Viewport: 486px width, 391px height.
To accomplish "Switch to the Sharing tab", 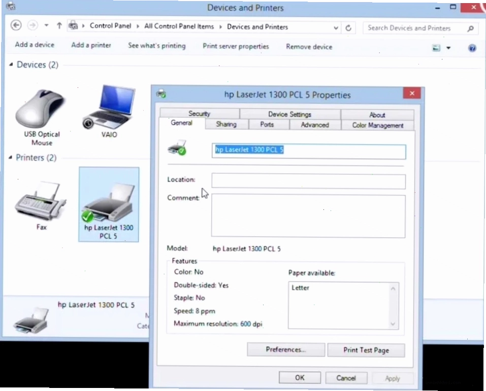I will point(226,124).
